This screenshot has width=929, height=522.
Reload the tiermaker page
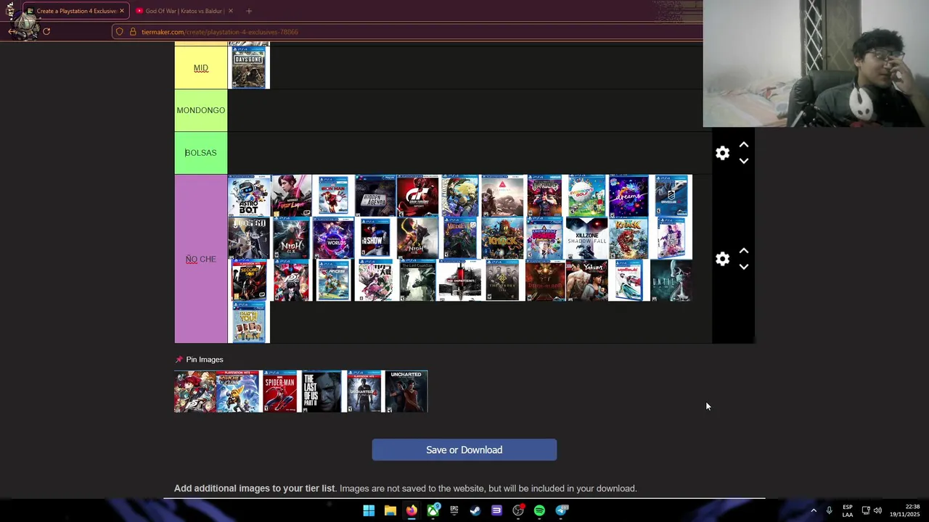coord(46,31)
